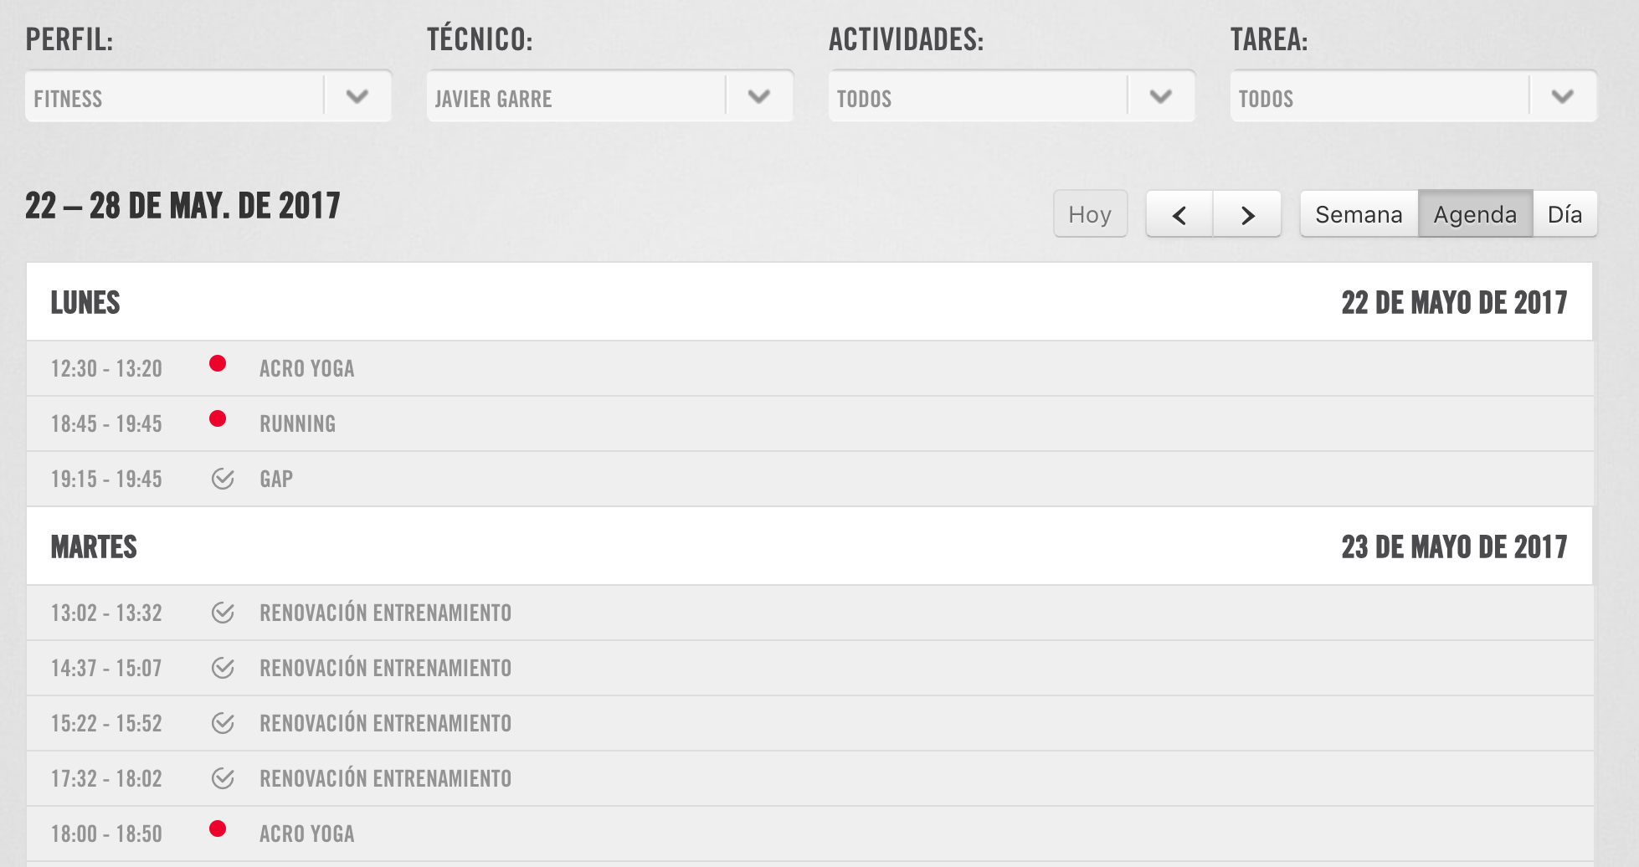Expand the Técnico dropdown with Javier Garre
Viewport: 1639px width, 867px height.
610,96
